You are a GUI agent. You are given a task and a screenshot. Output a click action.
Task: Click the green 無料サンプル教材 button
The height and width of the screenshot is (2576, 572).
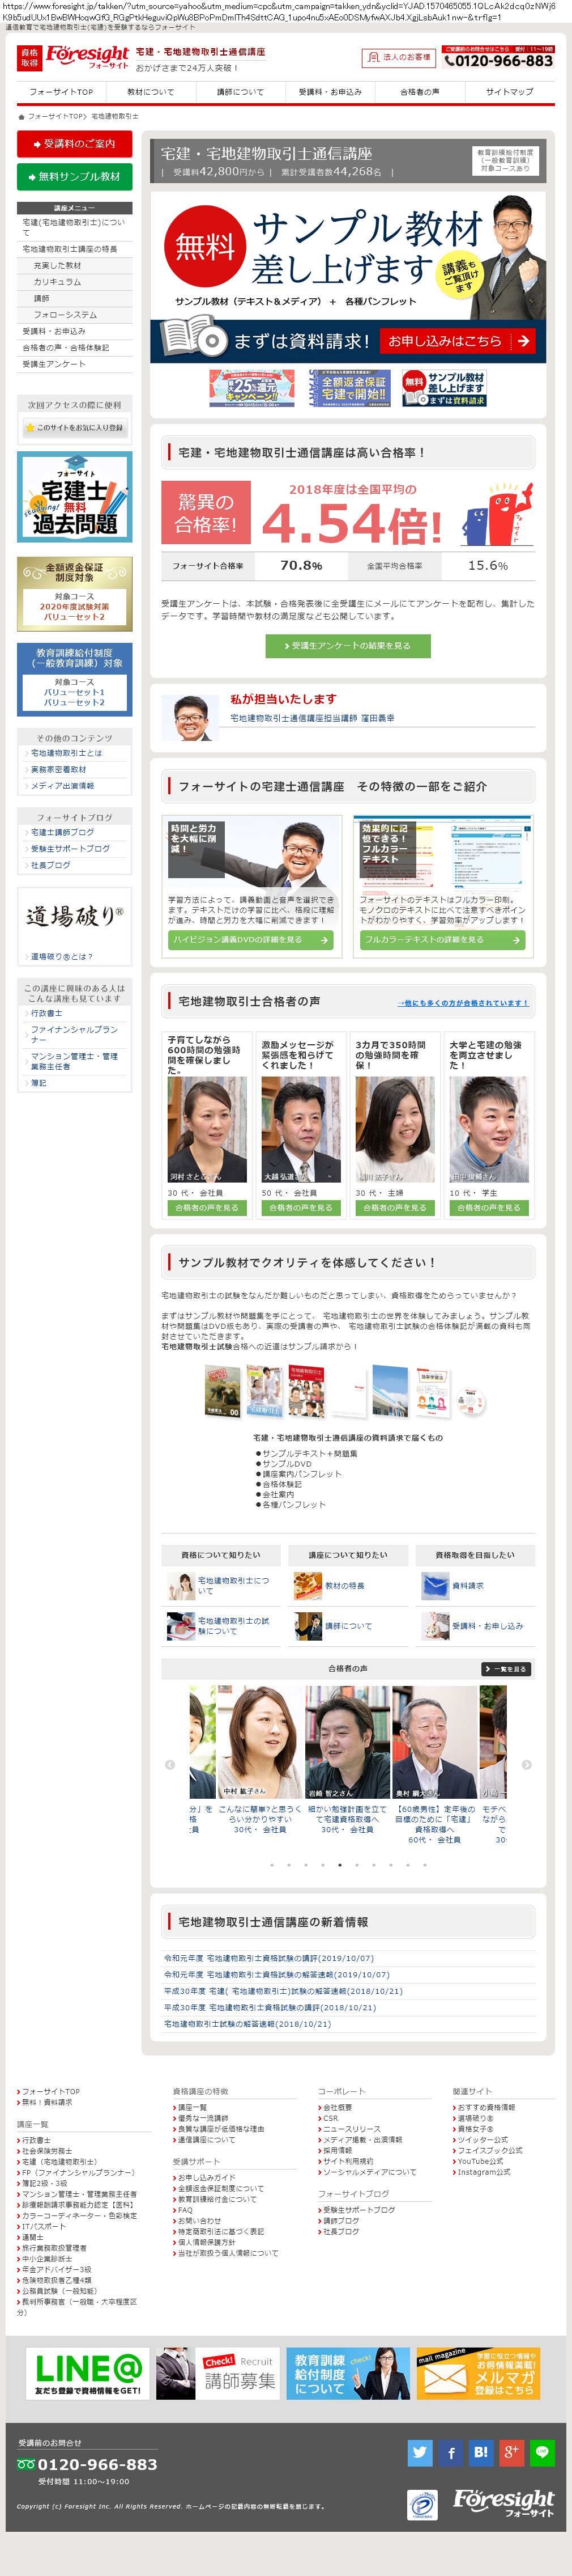coord(75,177)
